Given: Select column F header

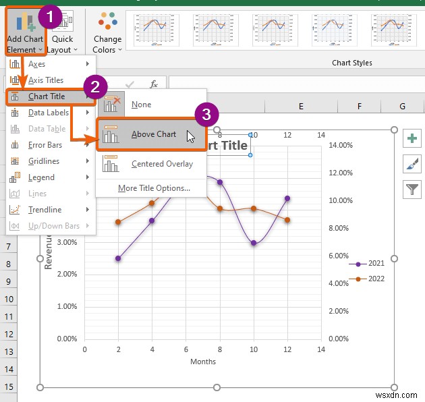Looking at the screenshot, I should [359, 107].
